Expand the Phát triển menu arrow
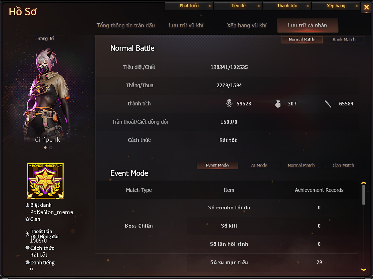The width and height of the screenshot is (373, 279). [x=210, y=6]
